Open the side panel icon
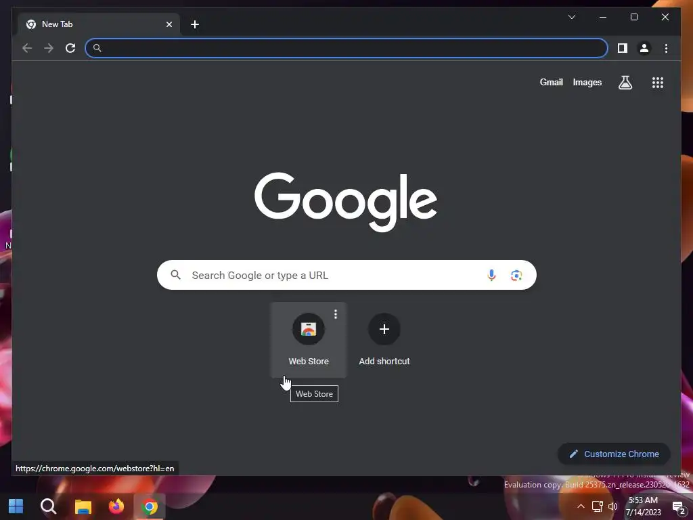Screen dimensions: 693x520 623,48
